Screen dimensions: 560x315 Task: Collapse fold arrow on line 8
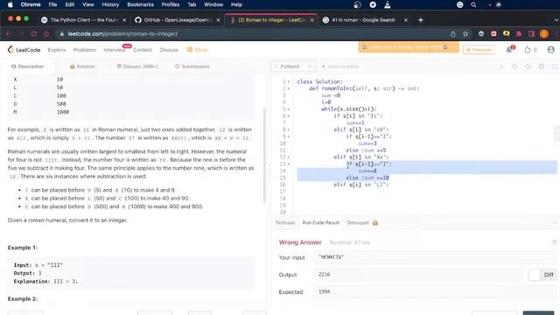(289, 129)
